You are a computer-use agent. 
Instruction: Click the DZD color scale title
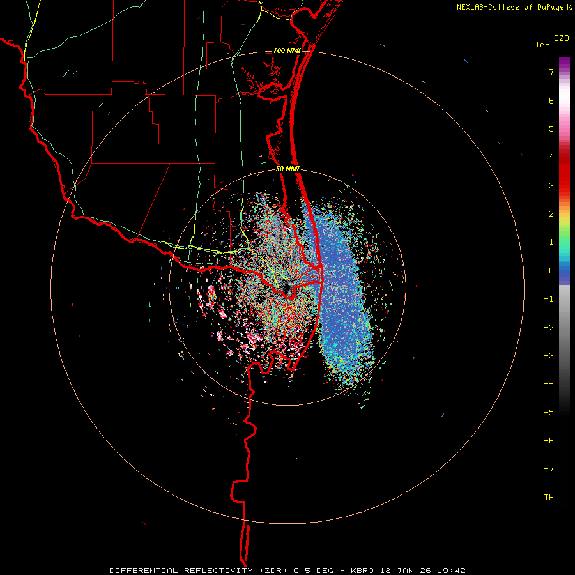tap(562, 38)
